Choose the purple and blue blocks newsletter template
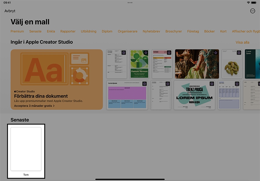This screenshot has height=181, width=260. (x=127, y=95)
